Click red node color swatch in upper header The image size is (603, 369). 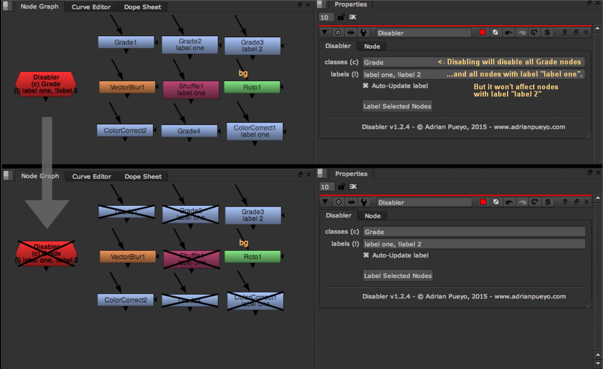483,32
